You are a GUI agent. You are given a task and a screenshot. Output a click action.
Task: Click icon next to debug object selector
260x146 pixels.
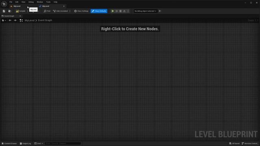point(160,11)
